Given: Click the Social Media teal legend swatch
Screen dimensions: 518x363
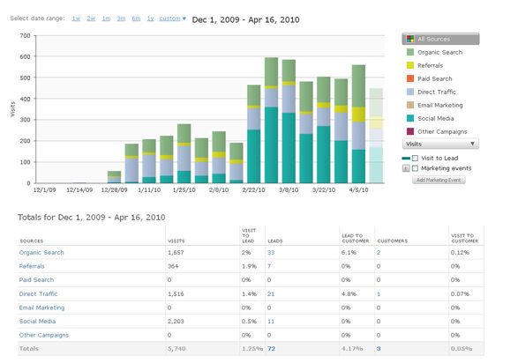Looking at the screenshot, I should point(410,118).
